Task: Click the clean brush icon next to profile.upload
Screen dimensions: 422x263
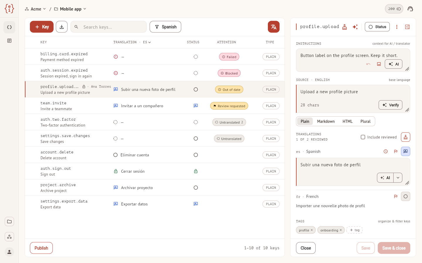Action: point(345,27)
